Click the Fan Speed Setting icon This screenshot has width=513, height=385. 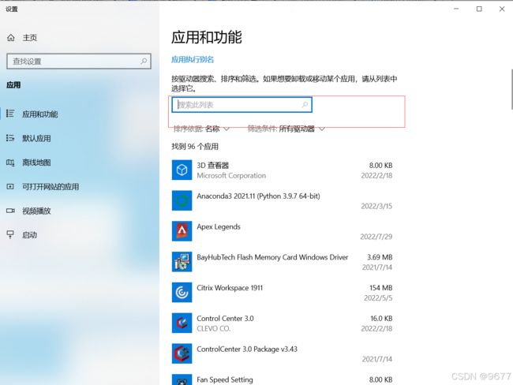click(x=182, y=379)
